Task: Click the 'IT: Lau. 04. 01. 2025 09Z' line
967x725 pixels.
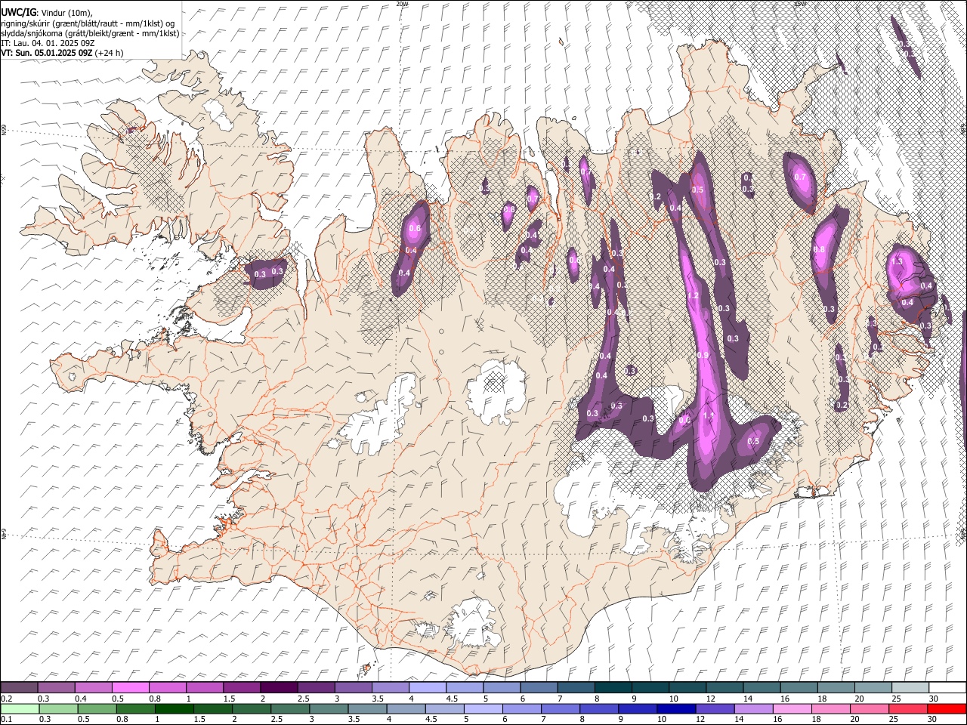Action: [x=48, y=43]
